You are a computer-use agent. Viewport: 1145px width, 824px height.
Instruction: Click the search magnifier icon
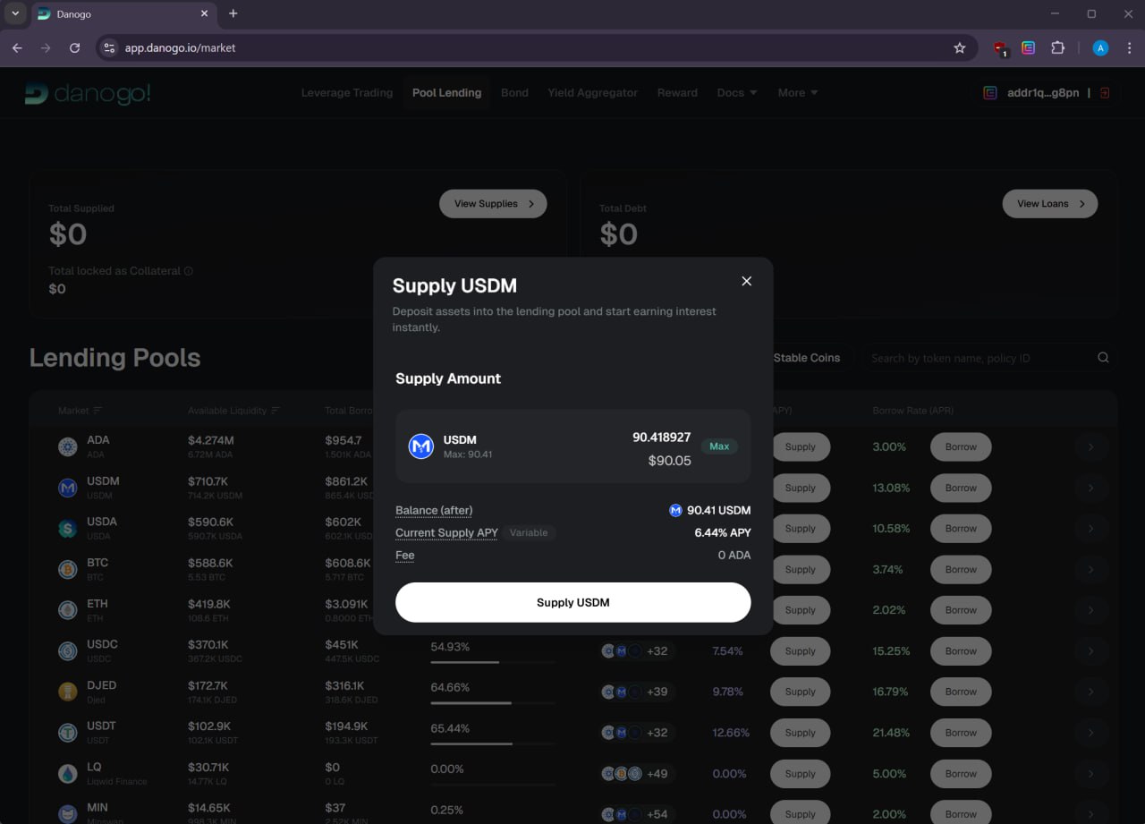pyautogui.click(x=1104, y=358)
